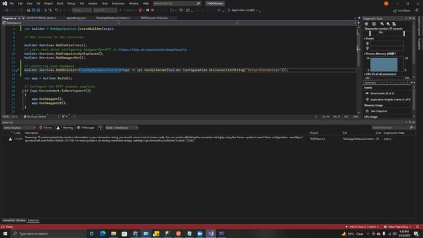Toggle the Errors filter button
The width and height of the screenshot is (423, 238).
coord(46,128)
